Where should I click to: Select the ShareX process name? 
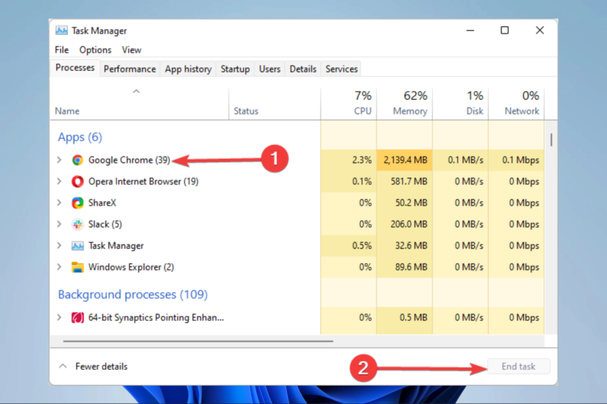102,203
